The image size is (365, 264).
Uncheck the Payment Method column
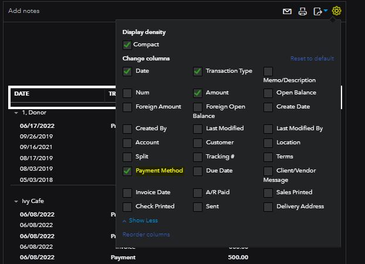[x=127, y=171]
